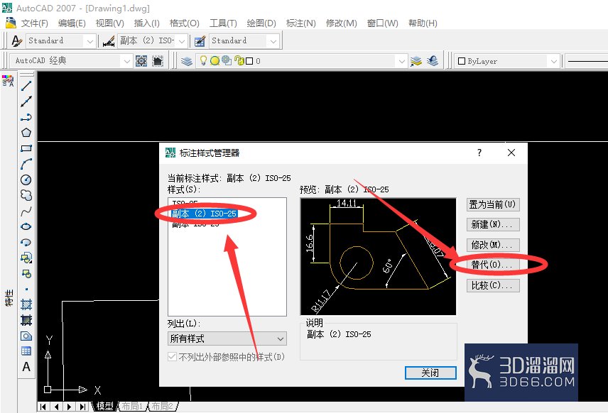Select the Insert block tool
Image resolution: width=608 pixels, height=413 pixels.
(x=26, y=258)
